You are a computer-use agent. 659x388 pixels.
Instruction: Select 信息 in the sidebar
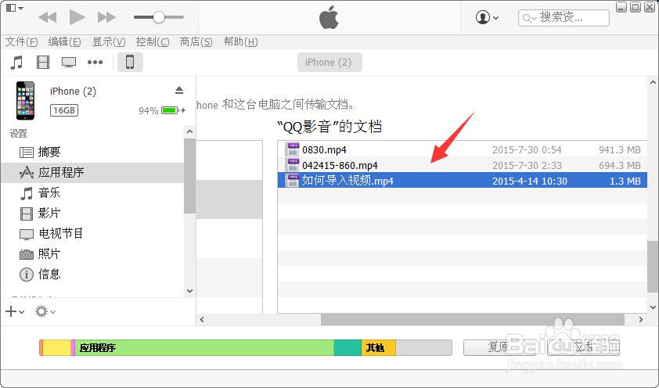[x=92, y=275]
